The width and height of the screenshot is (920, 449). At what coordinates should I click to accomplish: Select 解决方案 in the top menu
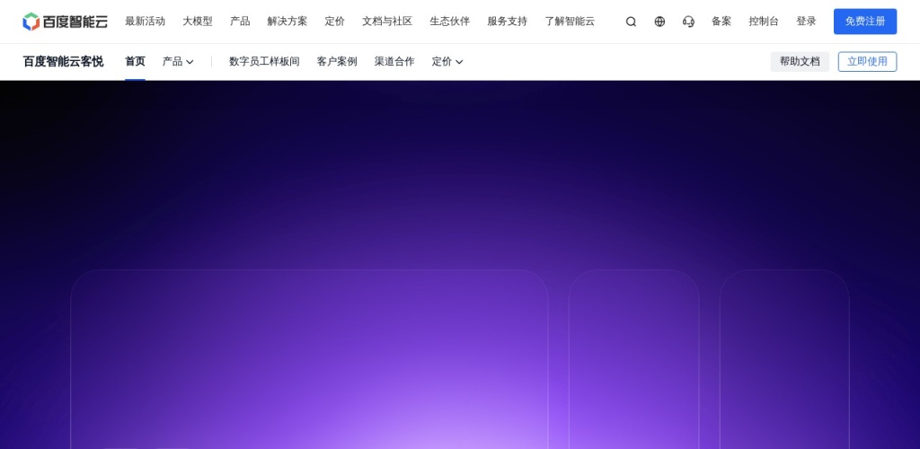(287, 22)
